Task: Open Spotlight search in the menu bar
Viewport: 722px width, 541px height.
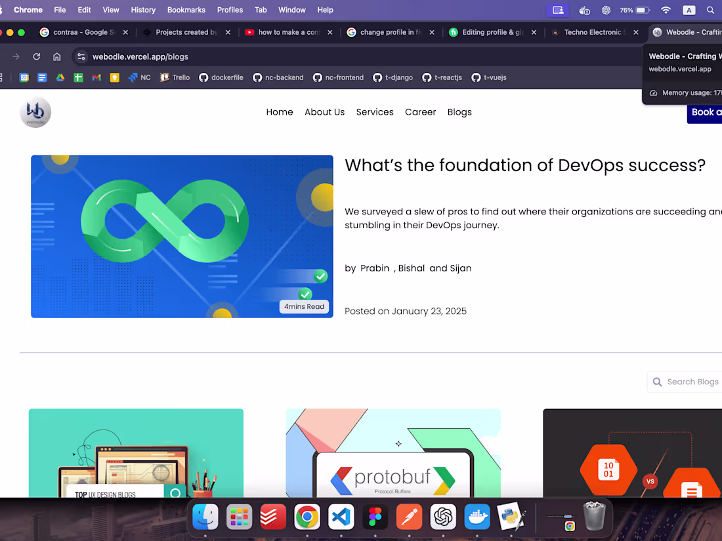Action: (x=710, y=10)
